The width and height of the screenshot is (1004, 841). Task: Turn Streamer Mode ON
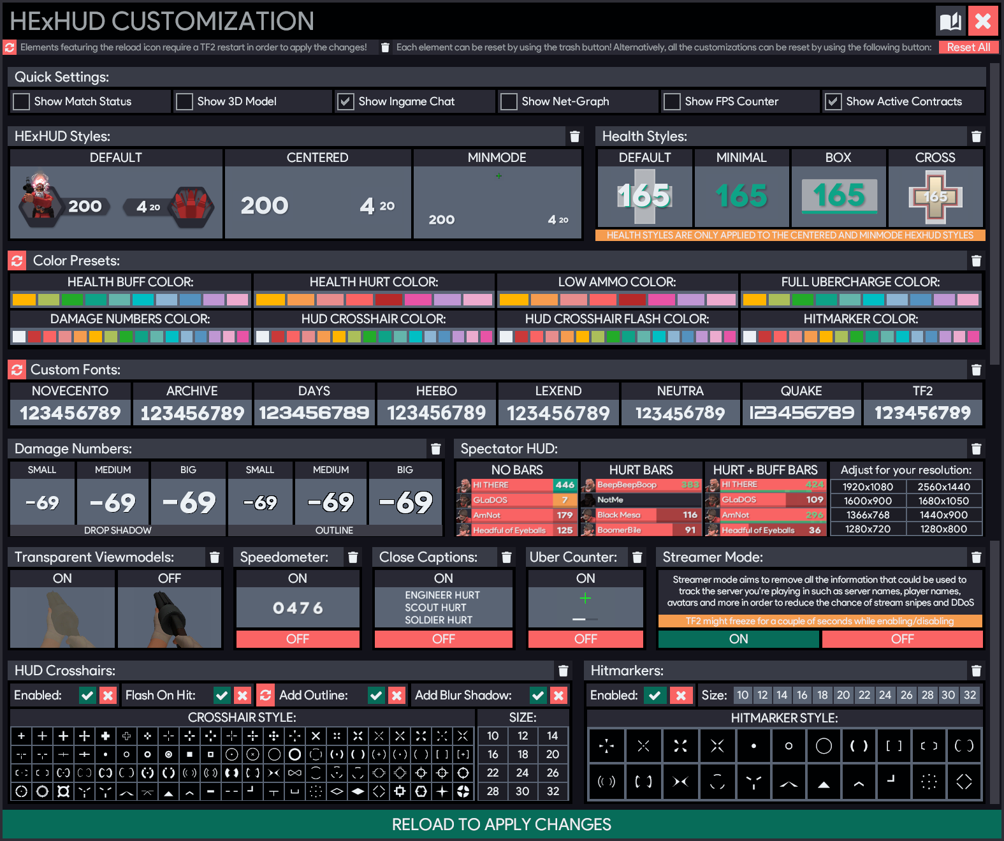(739, 639)
